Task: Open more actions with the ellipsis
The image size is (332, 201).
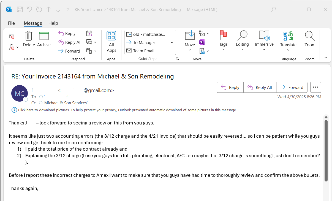Action: click(315, 87)
